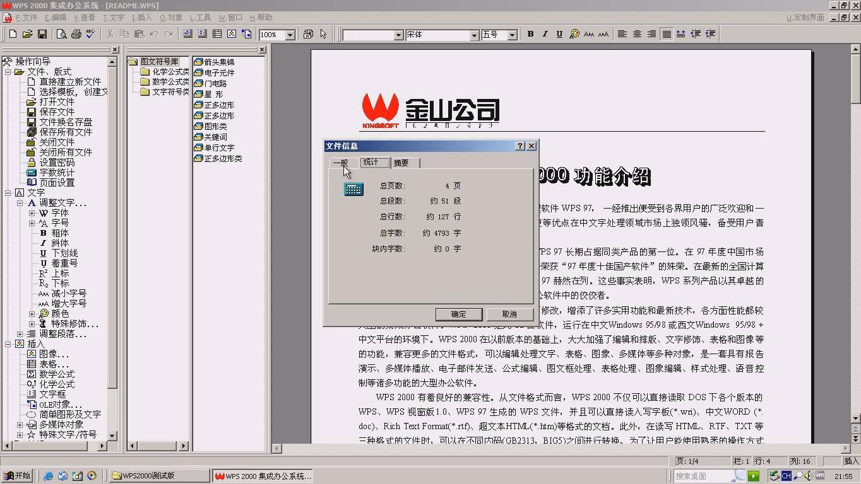Open the 宋体 font dropdown

474,35
